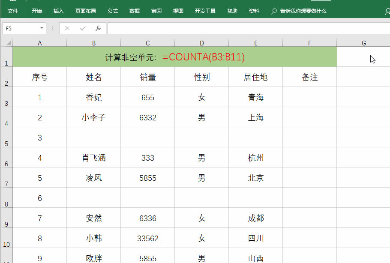Click the cell containing 33562
Image resolution: width=390 pixels, height=263 pixels.
148,238
